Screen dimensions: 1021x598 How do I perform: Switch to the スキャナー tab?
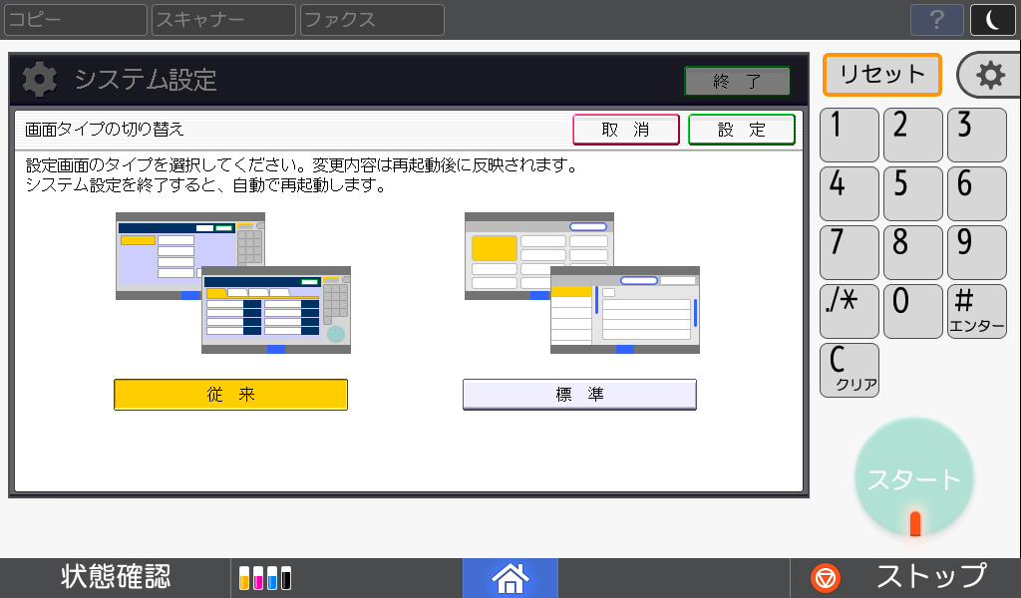pyautogui.click(x=223, y=20)
